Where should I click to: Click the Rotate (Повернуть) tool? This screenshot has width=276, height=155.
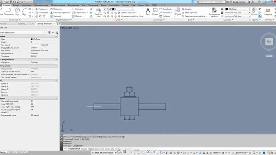click(x=56, y=9)
